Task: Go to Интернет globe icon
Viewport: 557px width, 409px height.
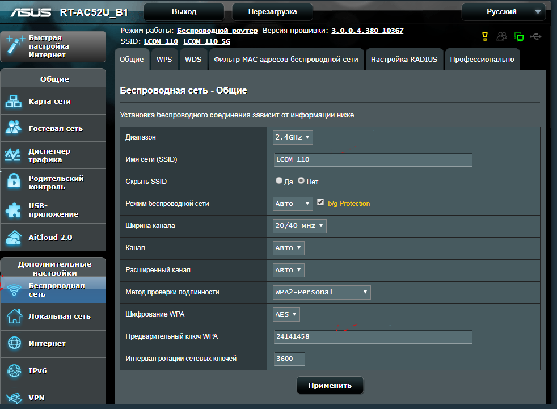Action: tap(14, 343)
